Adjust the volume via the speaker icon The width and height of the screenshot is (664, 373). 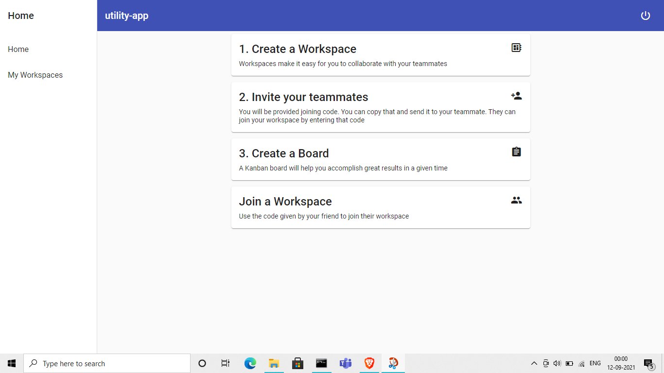click(557, 363)
